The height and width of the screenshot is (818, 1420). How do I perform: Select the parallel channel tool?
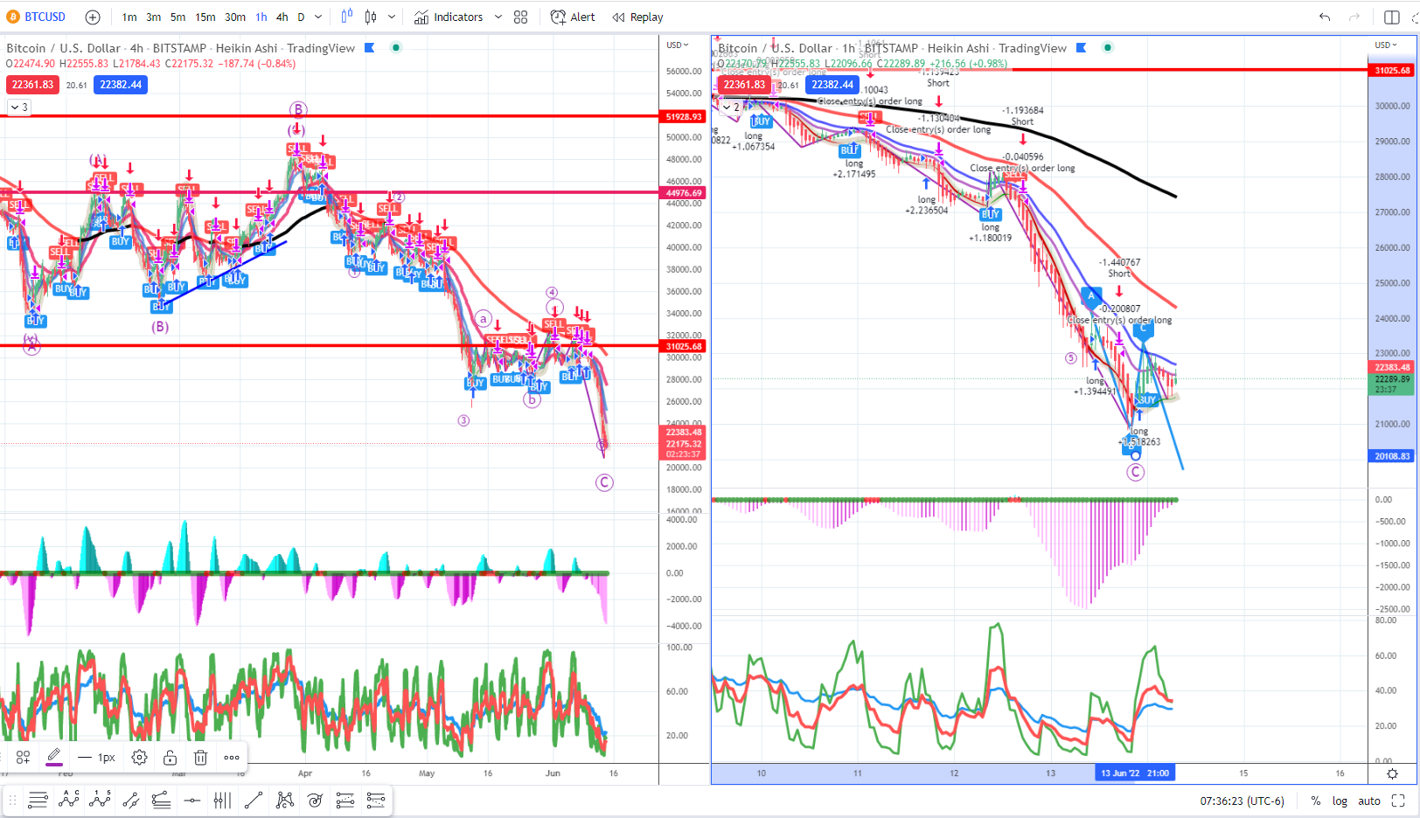click(x=130, y=800)
